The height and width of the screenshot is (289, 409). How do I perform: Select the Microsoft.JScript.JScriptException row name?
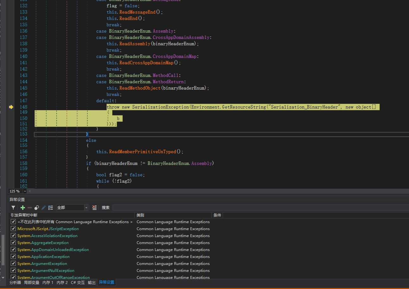(48, 229)
